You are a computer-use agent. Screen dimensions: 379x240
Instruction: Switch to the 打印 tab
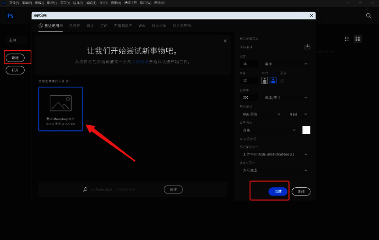(x=104, y=26)
